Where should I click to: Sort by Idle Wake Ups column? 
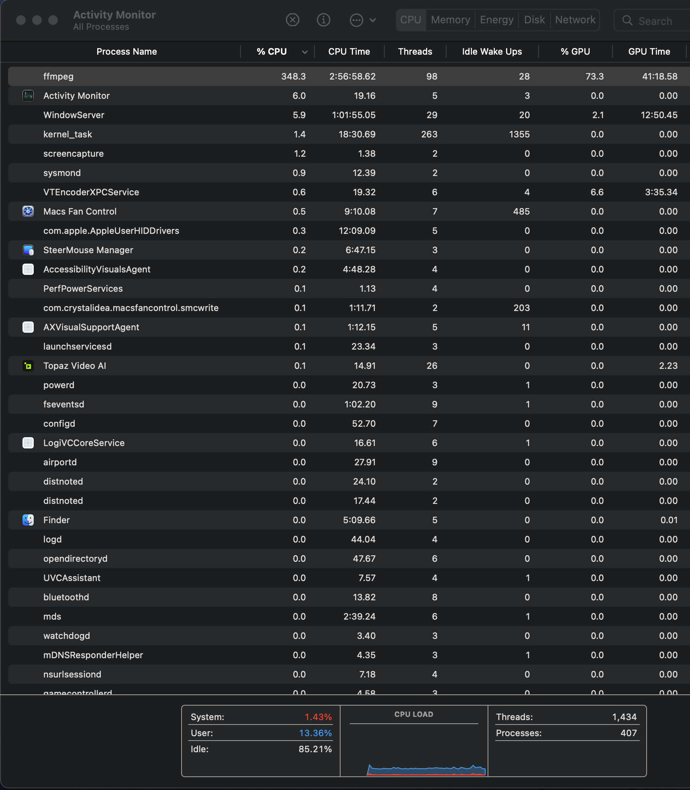tap(492, 51)
